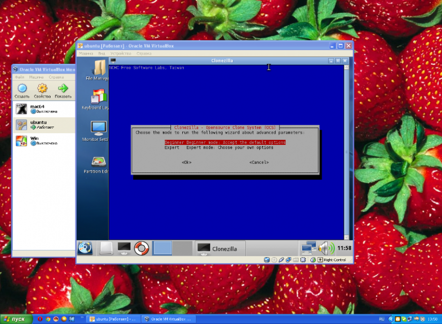Expand the quick launch overflow chevron

click(x=82, y=318)
